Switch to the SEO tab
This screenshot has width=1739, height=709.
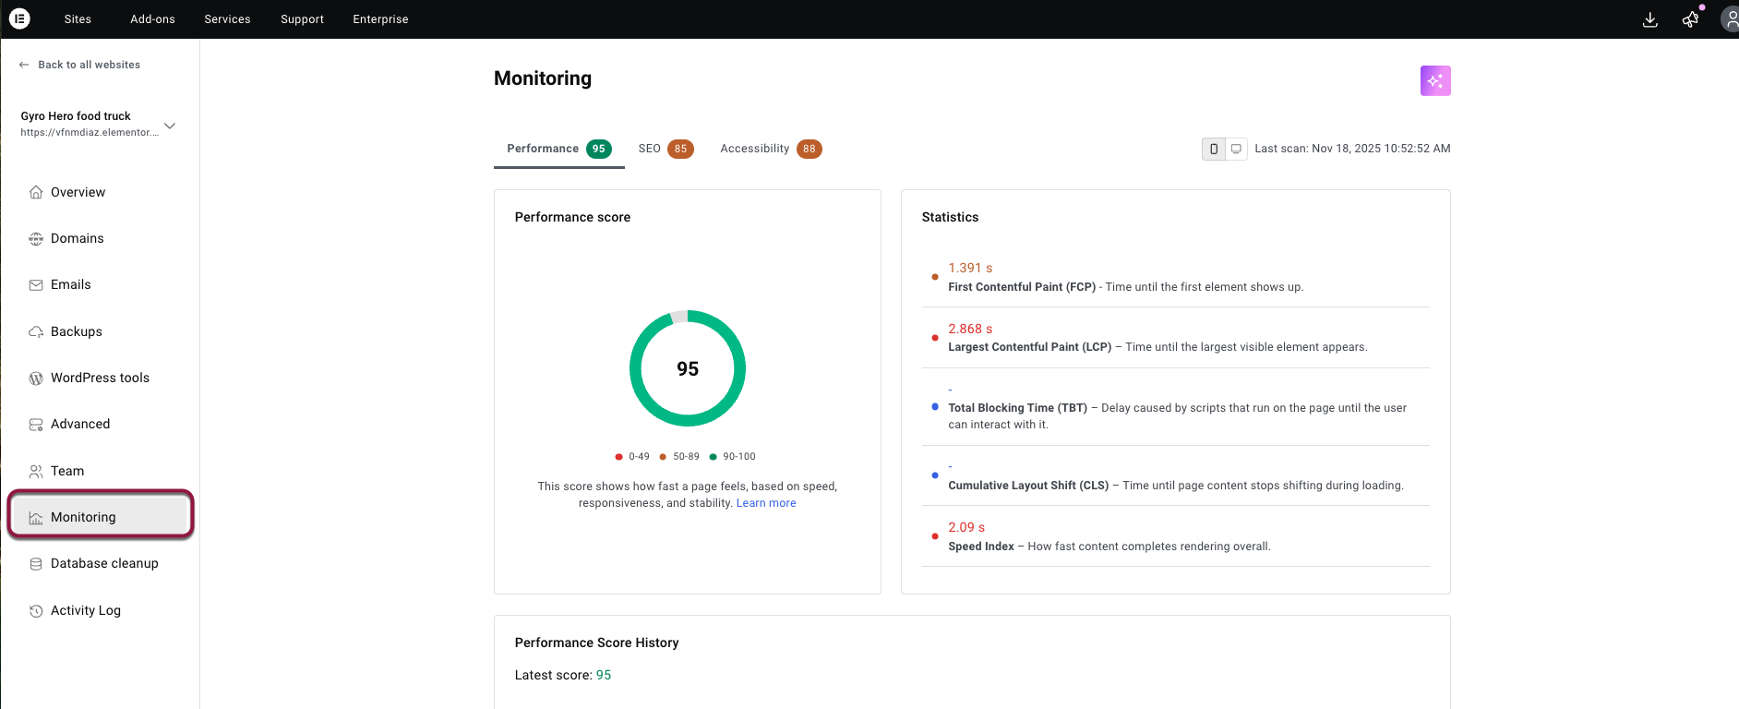pos(665,149)
